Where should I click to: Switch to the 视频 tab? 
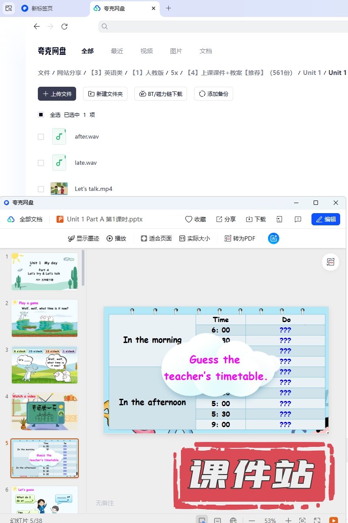coord(147,51)
